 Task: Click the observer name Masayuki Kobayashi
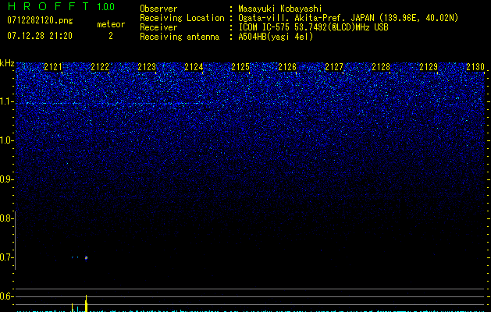point(280,9)
